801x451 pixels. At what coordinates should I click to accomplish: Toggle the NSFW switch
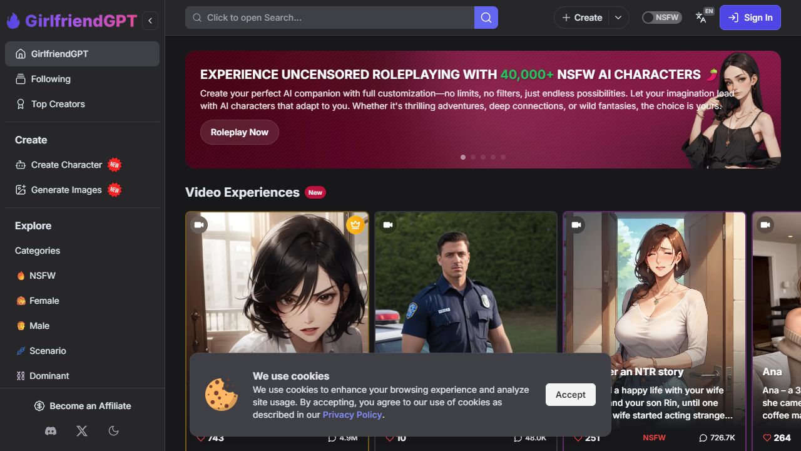click(662, 18)
